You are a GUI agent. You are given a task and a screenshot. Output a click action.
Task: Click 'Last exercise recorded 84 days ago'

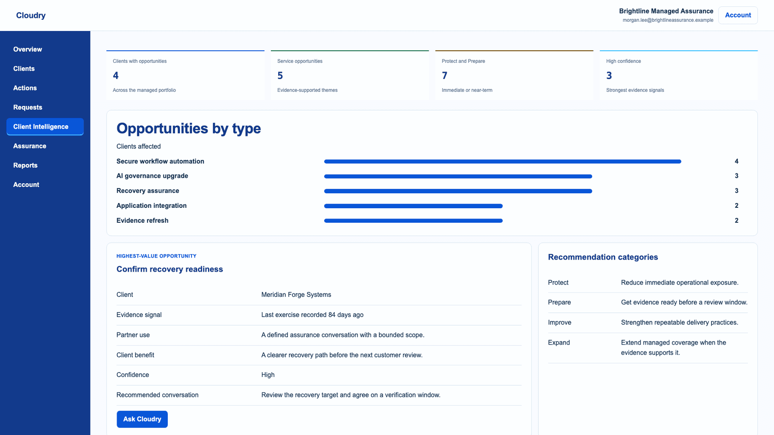[x=313, y=315]
